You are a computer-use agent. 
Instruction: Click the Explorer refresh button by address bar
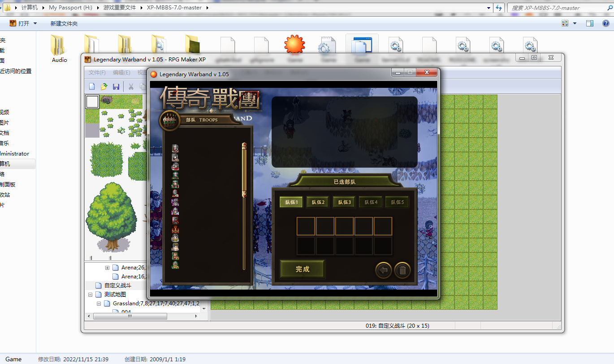(x=500, y=8)
